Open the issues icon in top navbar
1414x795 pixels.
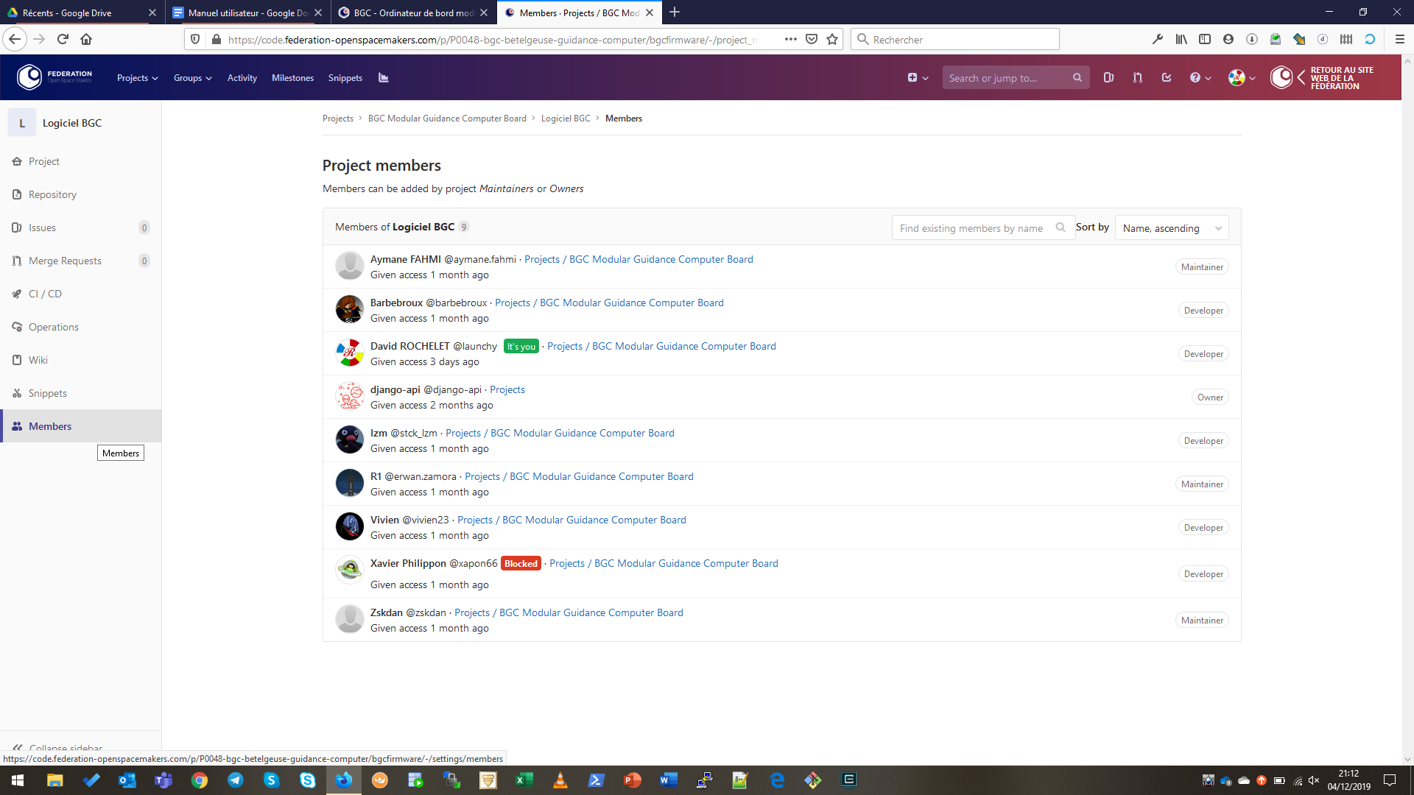1108,78
